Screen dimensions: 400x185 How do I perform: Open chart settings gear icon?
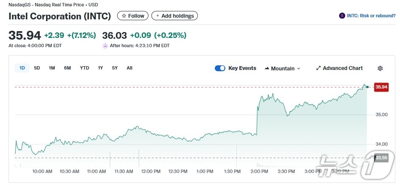click(x=380, y=68)
